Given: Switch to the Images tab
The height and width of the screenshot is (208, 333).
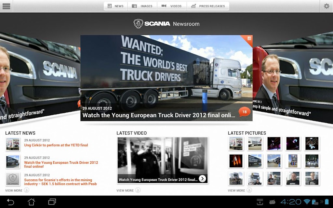Looking at the screenshot, I should coord(142,6).
